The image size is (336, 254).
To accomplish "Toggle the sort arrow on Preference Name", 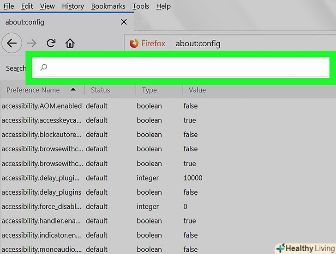I will coord(73,89).
